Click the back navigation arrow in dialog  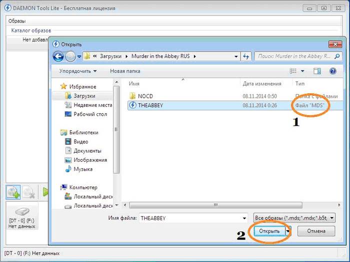click(58, 56)
